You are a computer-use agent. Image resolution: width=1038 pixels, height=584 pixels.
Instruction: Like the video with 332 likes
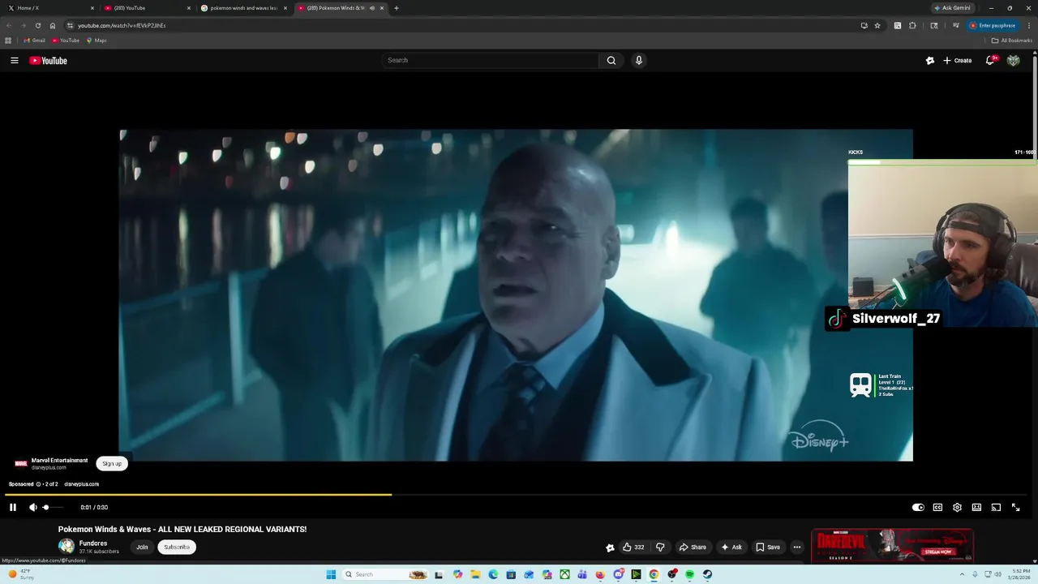[x=633, y=547]
